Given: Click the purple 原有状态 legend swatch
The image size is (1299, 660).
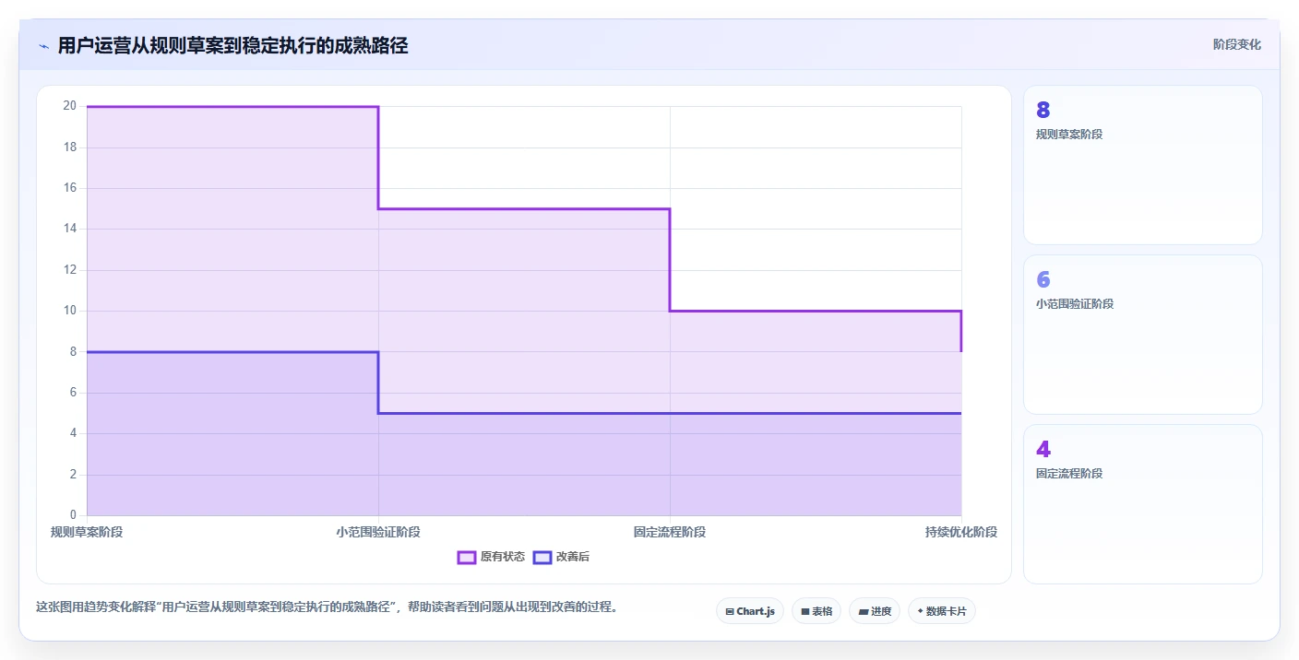Looking at the screenshot, I should click(467, 557).
